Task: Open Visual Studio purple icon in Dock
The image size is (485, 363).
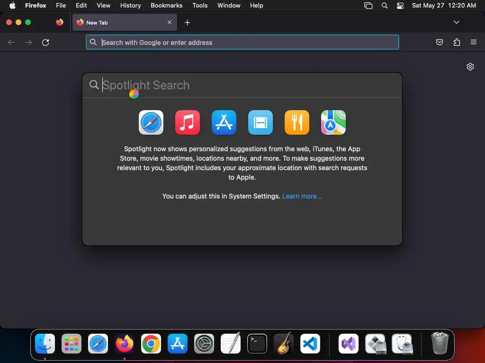Action: [x=349, y=344]
